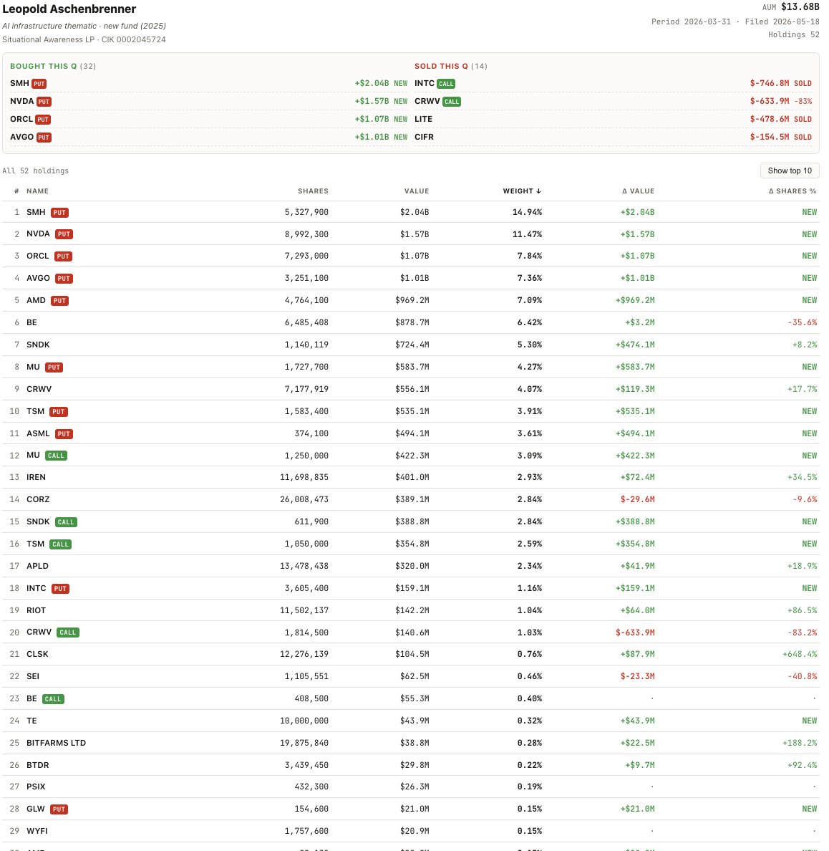Click the CALL badge on MU row 12
The height and width of the screenshot is (851, 829).
click(56, 456)
